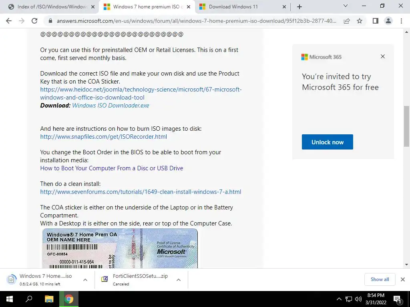The width and height of the screenshot is (410, 307).
Task: Expand options for the Windows 7 Home iso download
Action: click(85, 279)
